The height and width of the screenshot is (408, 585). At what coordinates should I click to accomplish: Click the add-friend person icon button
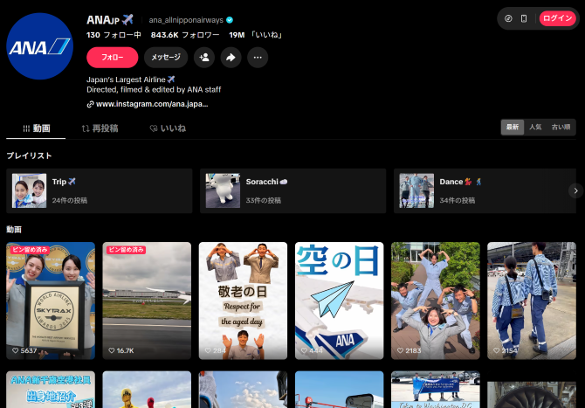point(204,57)
